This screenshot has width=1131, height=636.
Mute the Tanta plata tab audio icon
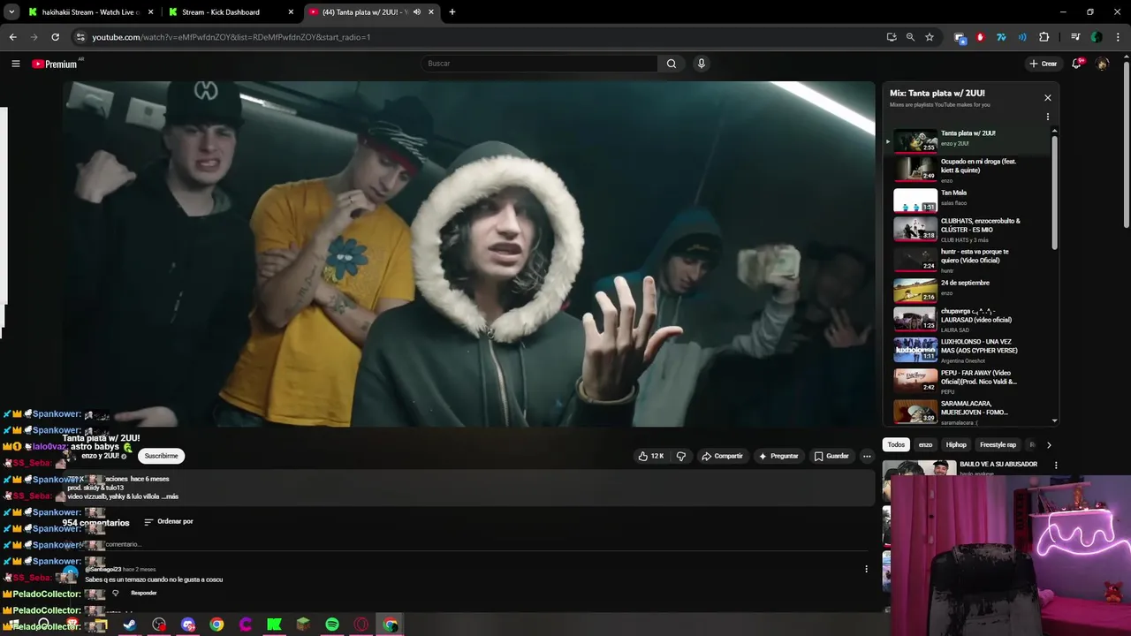(416, 12)
